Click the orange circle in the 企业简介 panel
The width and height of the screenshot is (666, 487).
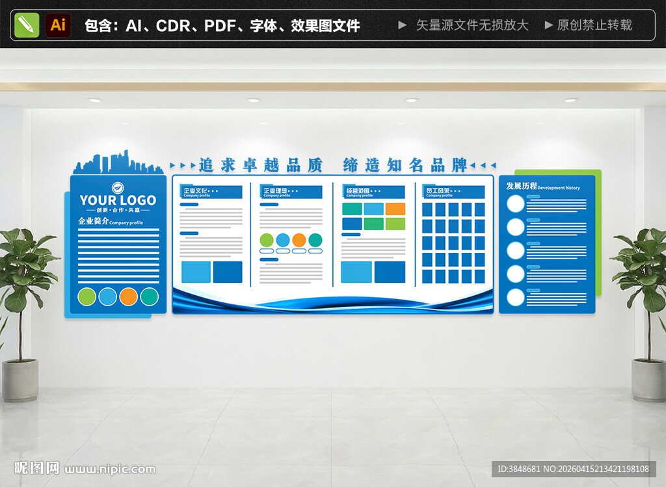pos(128,296)
